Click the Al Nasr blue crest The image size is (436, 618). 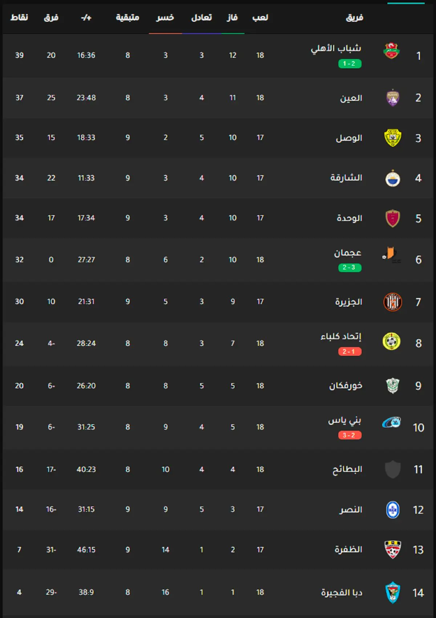pos(392,509)
